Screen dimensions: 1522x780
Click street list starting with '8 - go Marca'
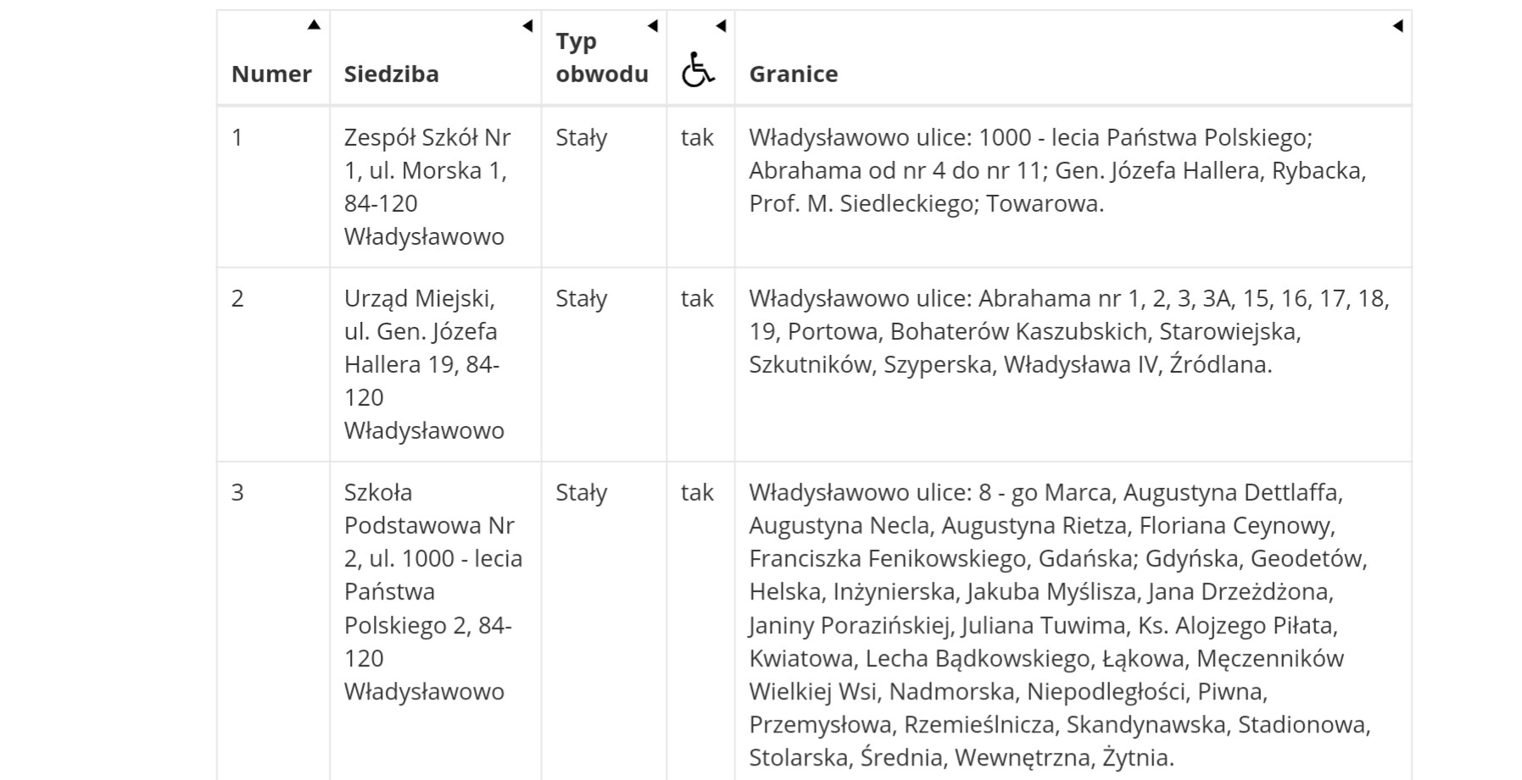tap(1059, 624)
